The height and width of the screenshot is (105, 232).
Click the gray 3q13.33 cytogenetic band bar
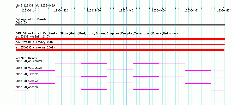(120, 25)
